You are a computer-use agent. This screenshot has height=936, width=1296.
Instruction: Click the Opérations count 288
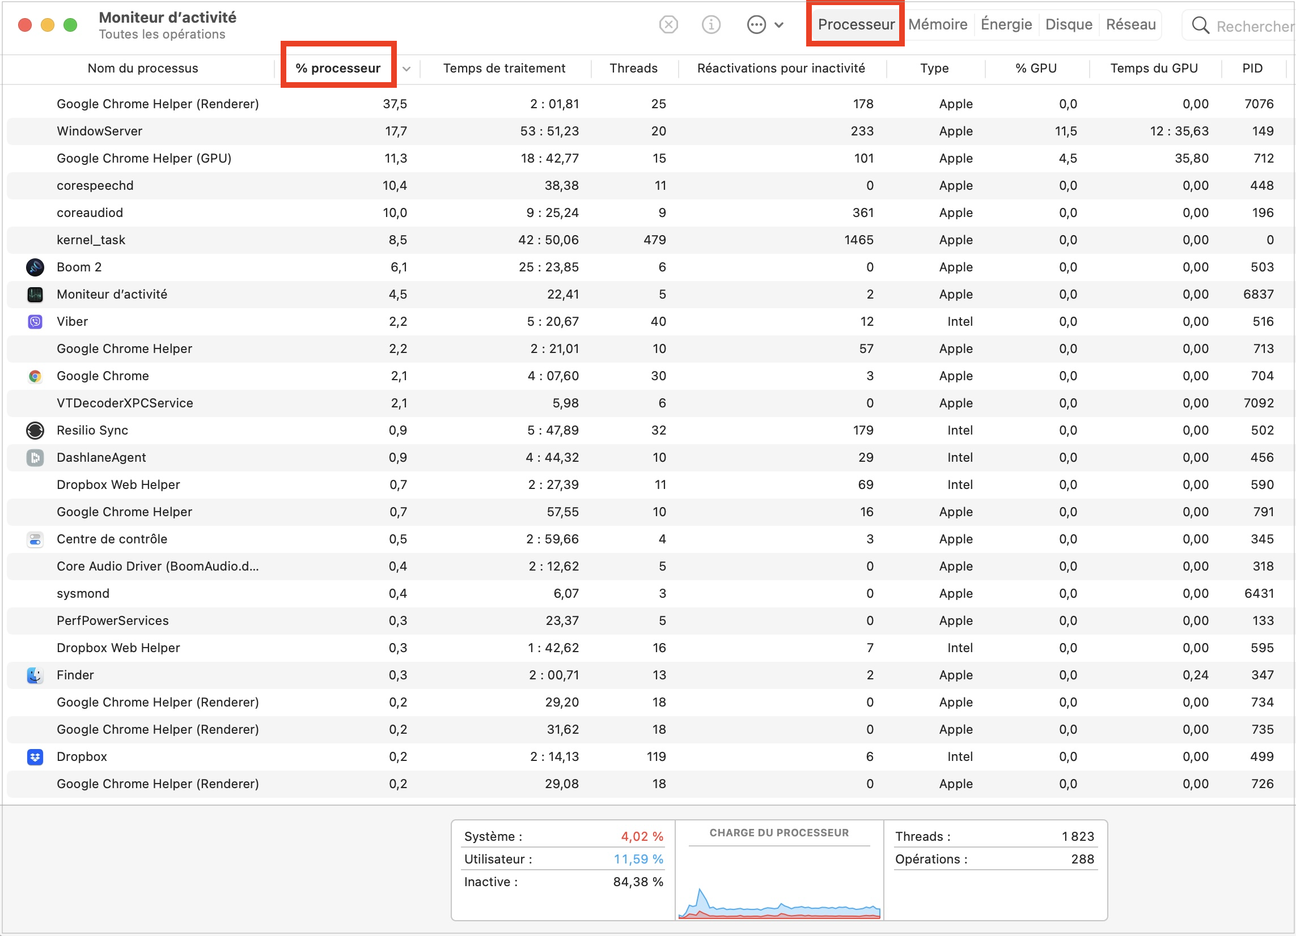point(1082,860)
